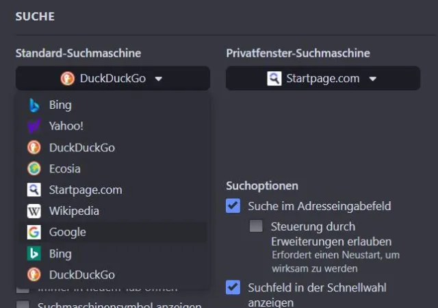Click the 'Privatfenster-Suchmaschine' label
The height and width of the screenshot is (308, 438).
(x=298, y=53)
